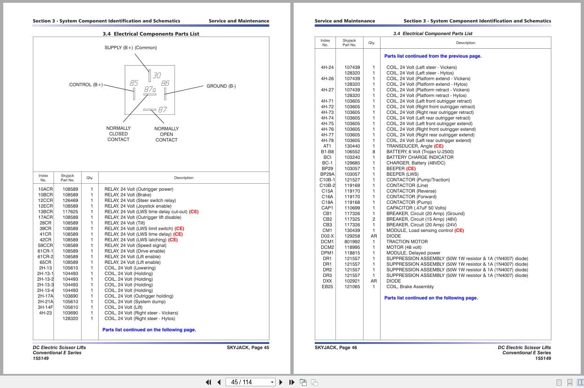Screen dimensions: 584x388
Task: Jump to the last page
Action: pyautogui.click(x=292, y=382)
